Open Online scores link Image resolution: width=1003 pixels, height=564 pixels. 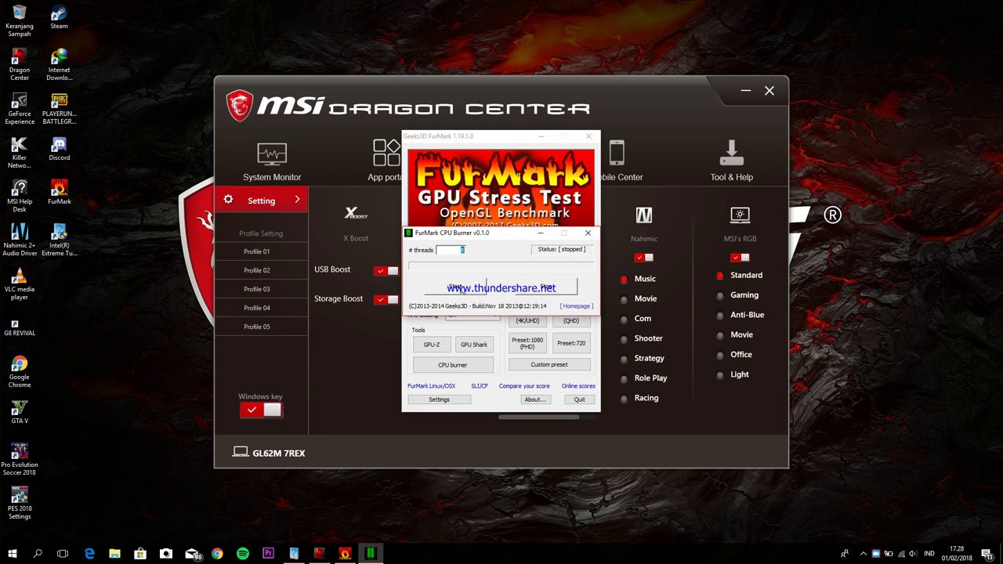[x=578, y=386]
